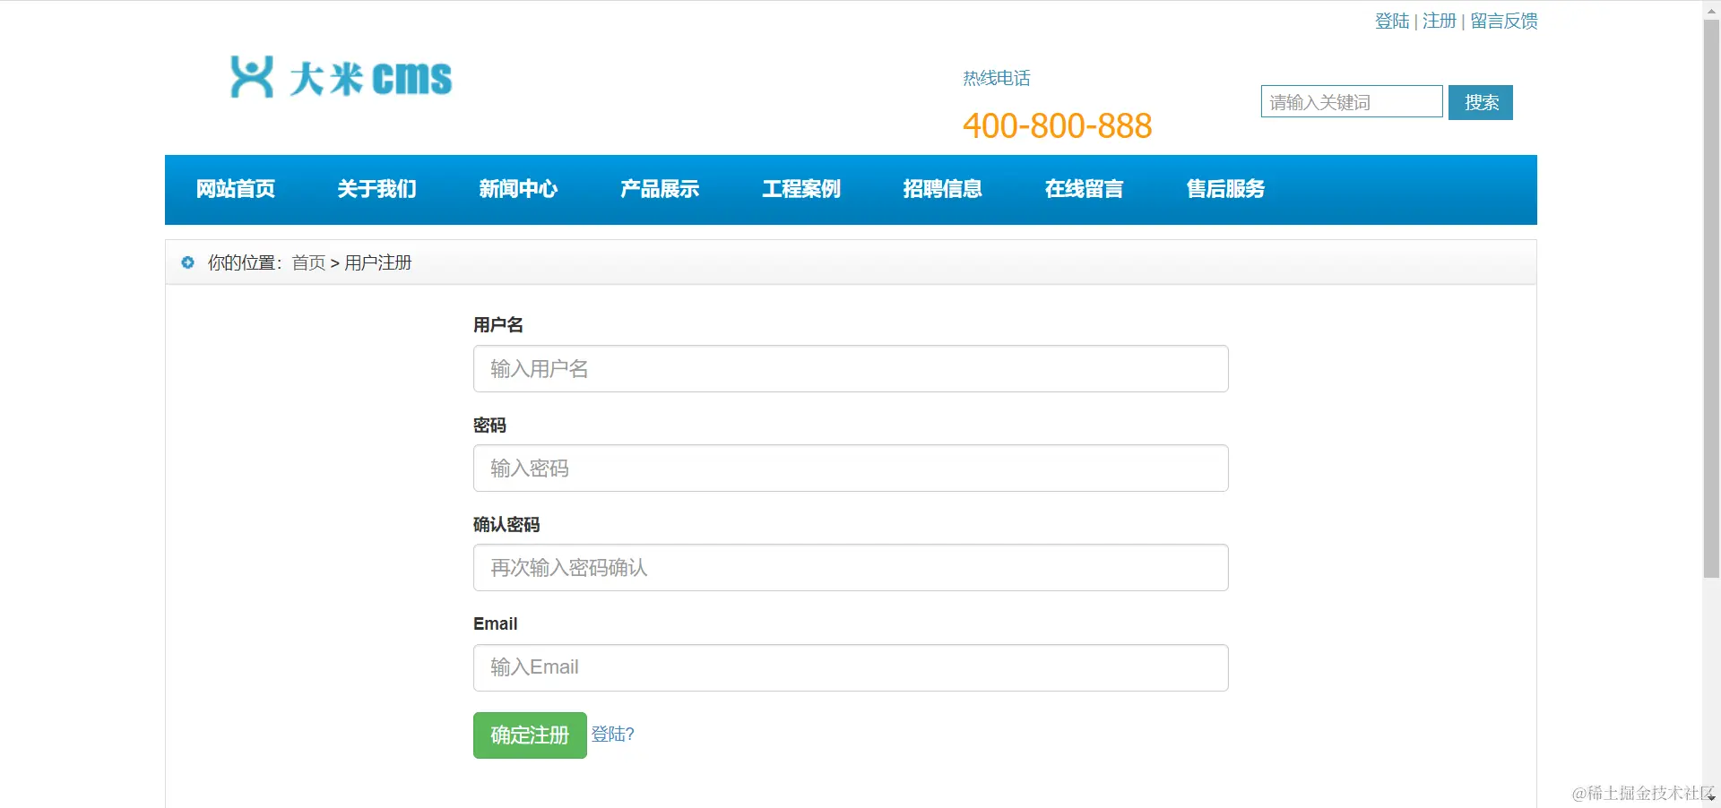Screen dimensions: 1721x808
Task: Submit with the 确定注册 button
Action: click(x=530, y=735)
